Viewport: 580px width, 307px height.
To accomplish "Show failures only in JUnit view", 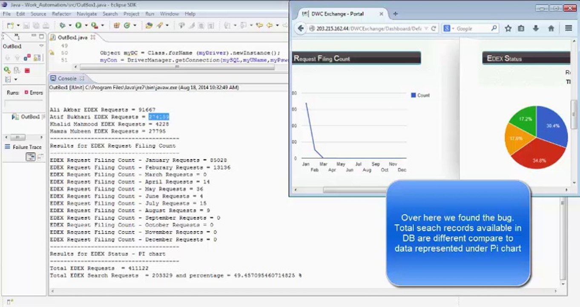I will coord(27,58).
